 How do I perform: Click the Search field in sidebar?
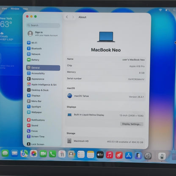tap(43, 25)
